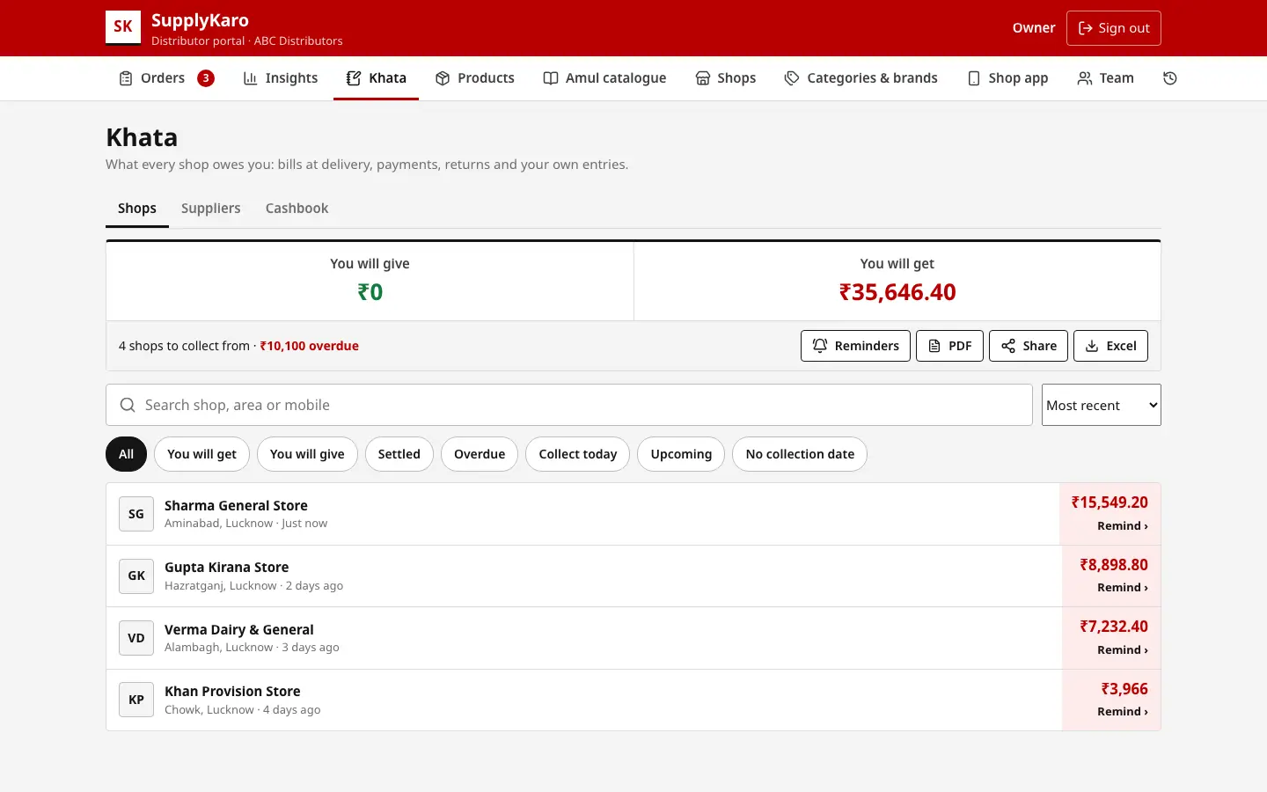
Task: Open the Orders tab
Action: coord(166,78)
